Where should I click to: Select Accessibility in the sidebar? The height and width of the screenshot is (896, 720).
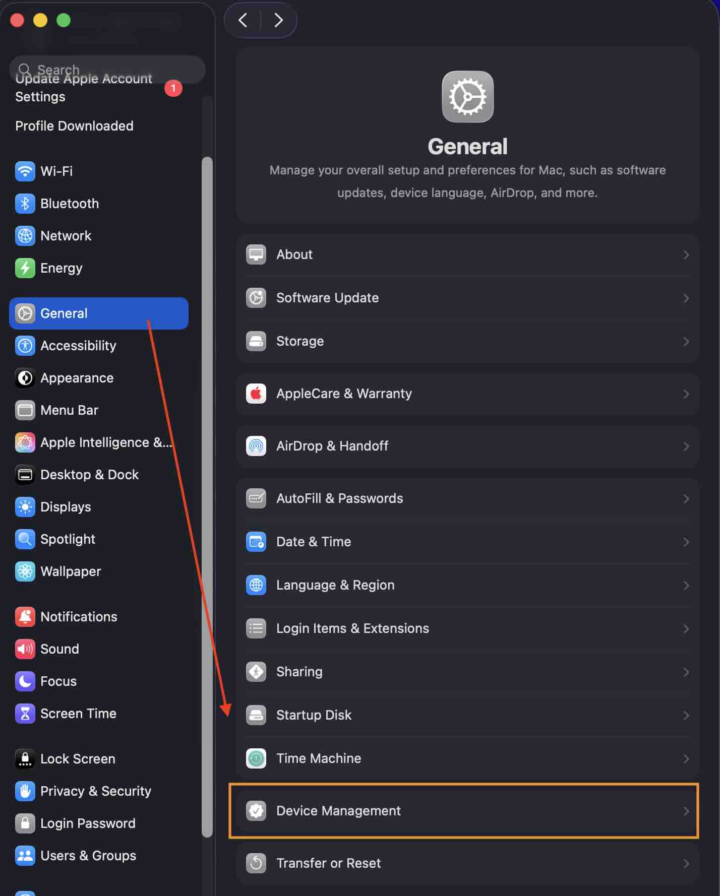coord(78,346)
